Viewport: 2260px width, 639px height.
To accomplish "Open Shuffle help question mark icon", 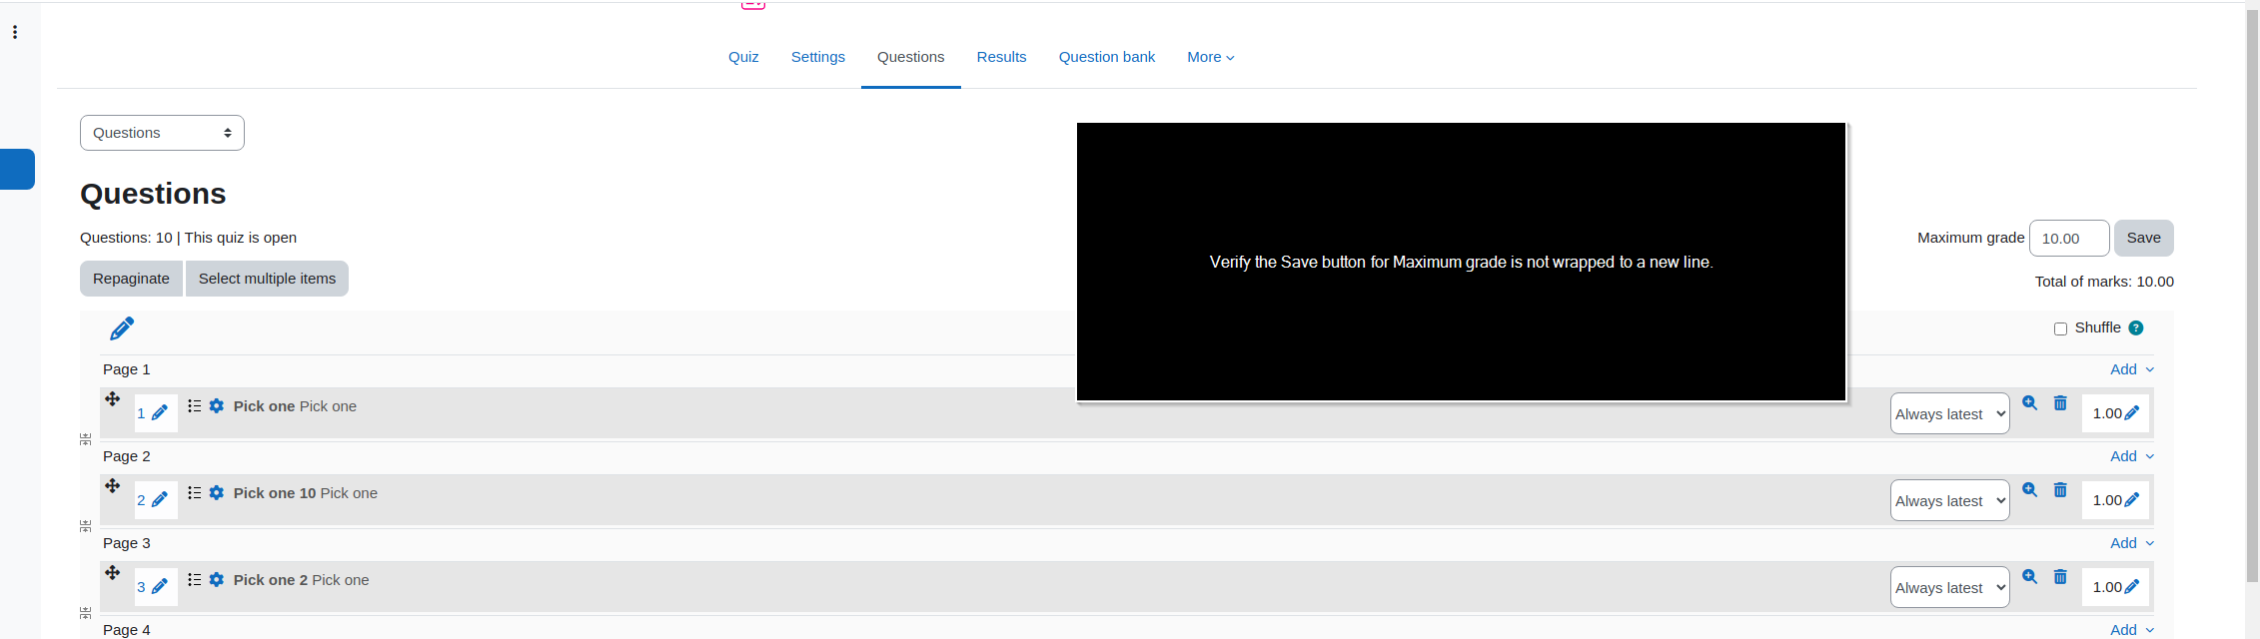I will point(2136,328).
